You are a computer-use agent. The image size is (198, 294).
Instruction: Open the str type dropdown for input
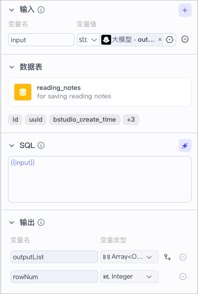[x=88, y=40]
